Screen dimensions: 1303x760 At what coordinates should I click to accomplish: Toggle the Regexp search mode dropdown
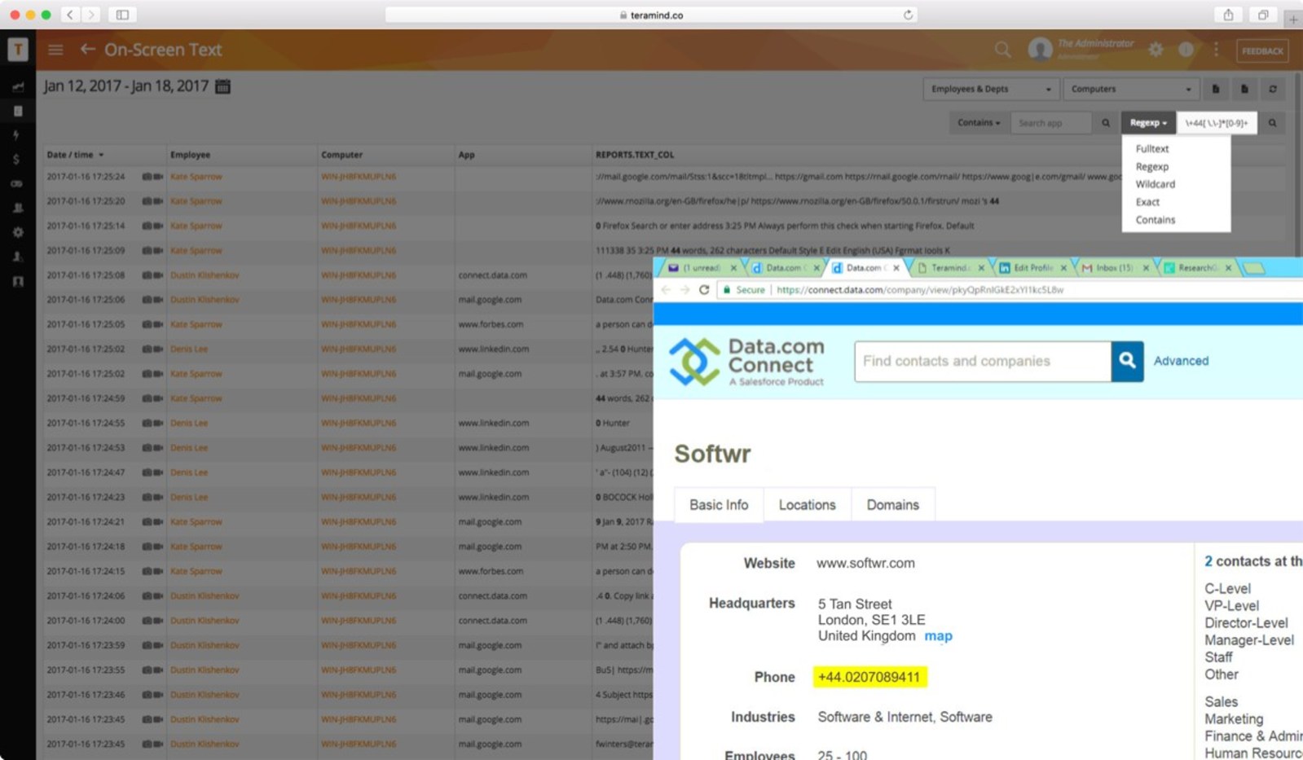point(1148,123)
